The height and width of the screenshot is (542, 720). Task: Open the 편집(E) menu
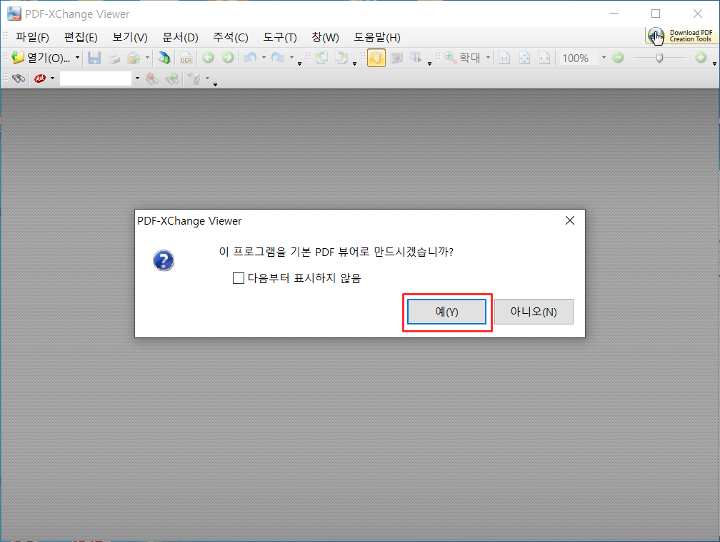coord(81,37)
